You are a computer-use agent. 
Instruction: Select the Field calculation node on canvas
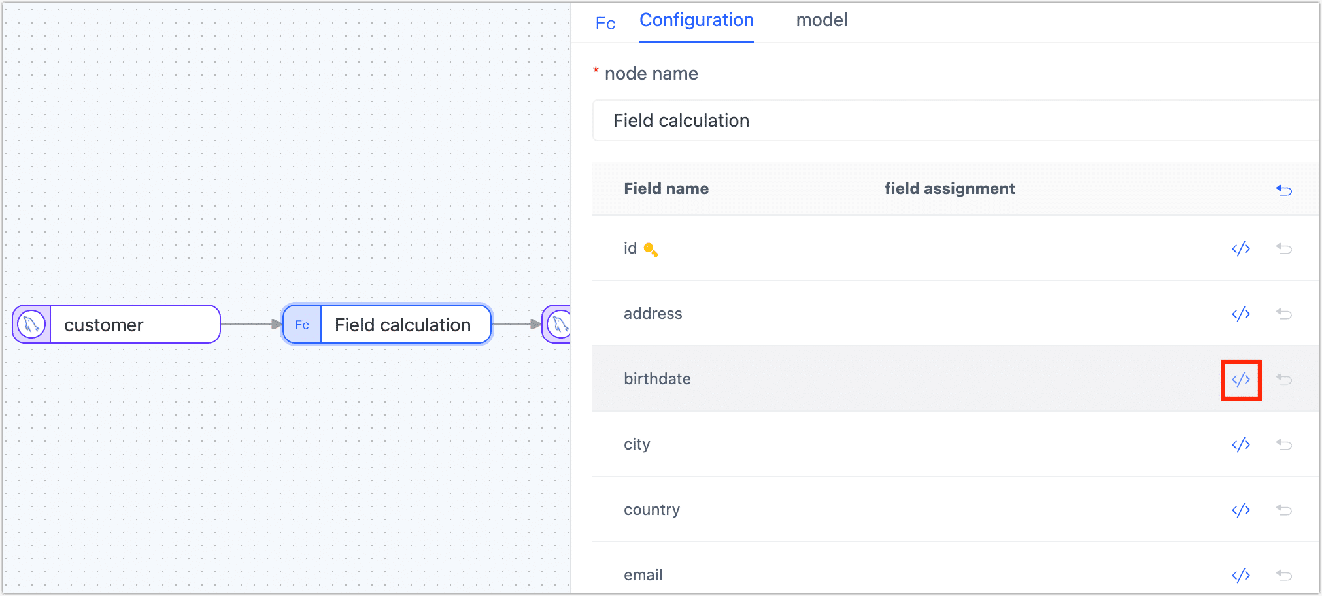386,325
